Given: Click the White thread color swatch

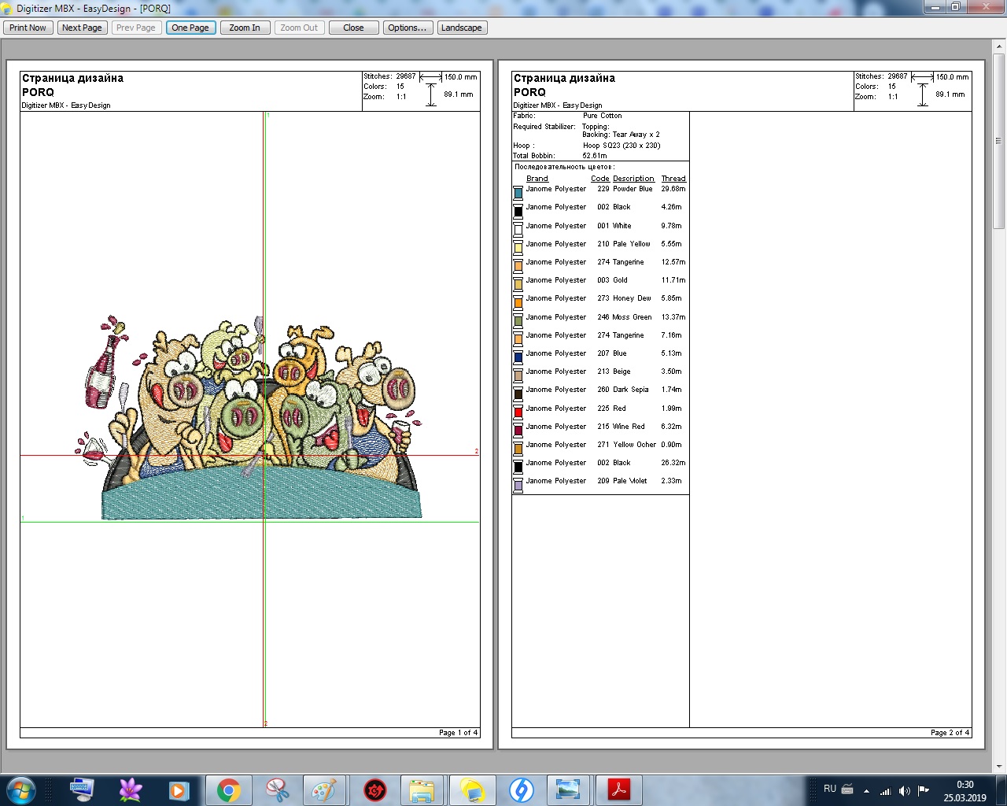Looking at the screenshot, I should 518,229.
